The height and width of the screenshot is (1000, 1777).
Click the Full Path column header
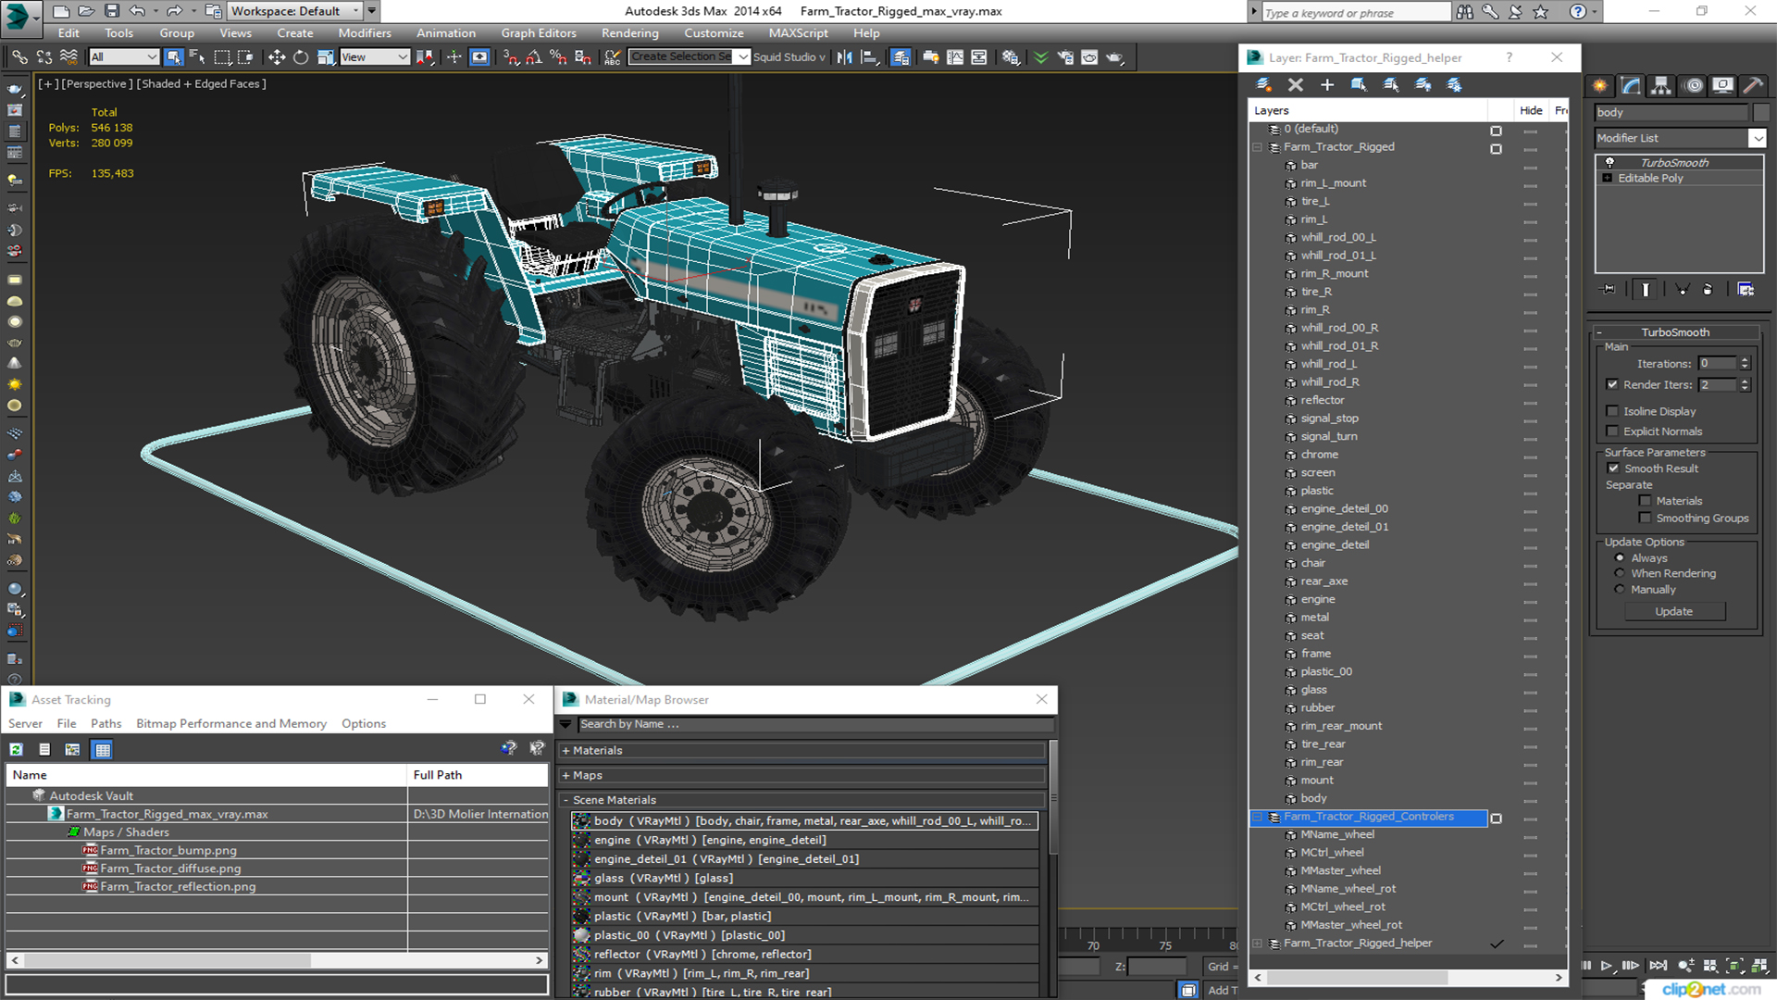click(478, 775)
